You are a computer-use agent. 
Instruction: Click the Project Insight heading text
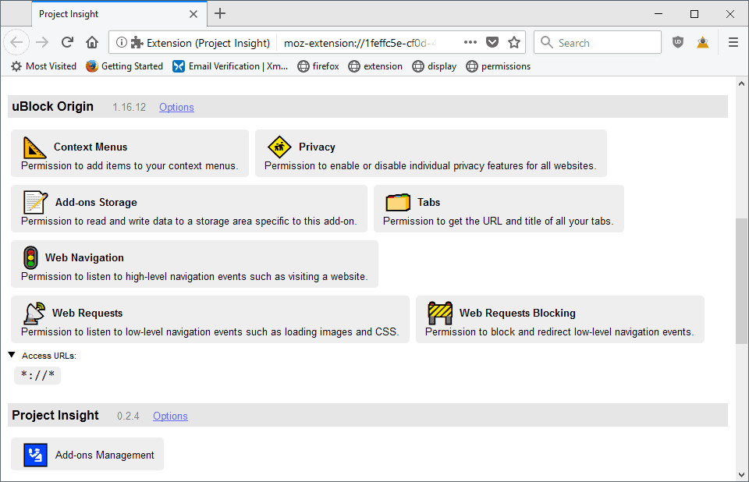point(55,416)
